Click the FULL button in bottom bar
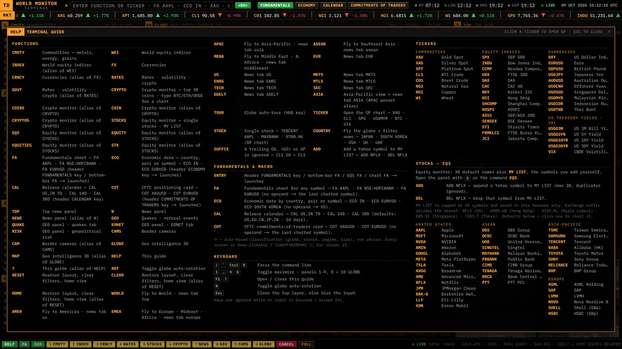The height and width of the screenshot is (349, 622). click(306, 344)
